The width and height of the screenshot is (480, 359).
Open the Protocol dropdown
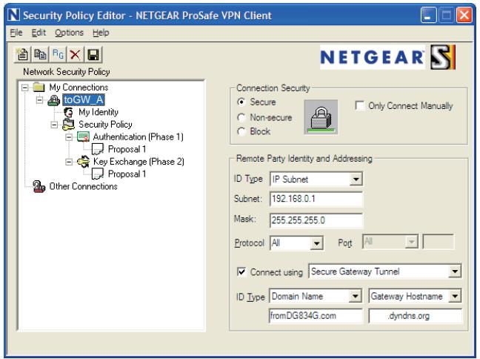pos(317,243)
